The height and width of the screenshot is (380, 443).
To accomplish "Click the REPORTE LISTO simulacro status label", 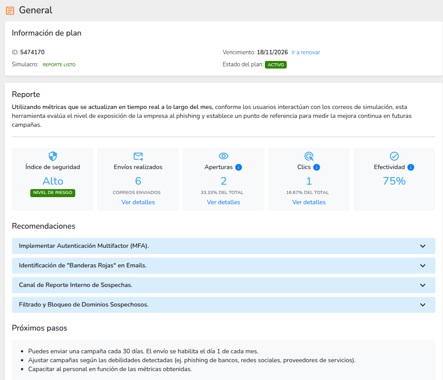I will pos(59,65).
